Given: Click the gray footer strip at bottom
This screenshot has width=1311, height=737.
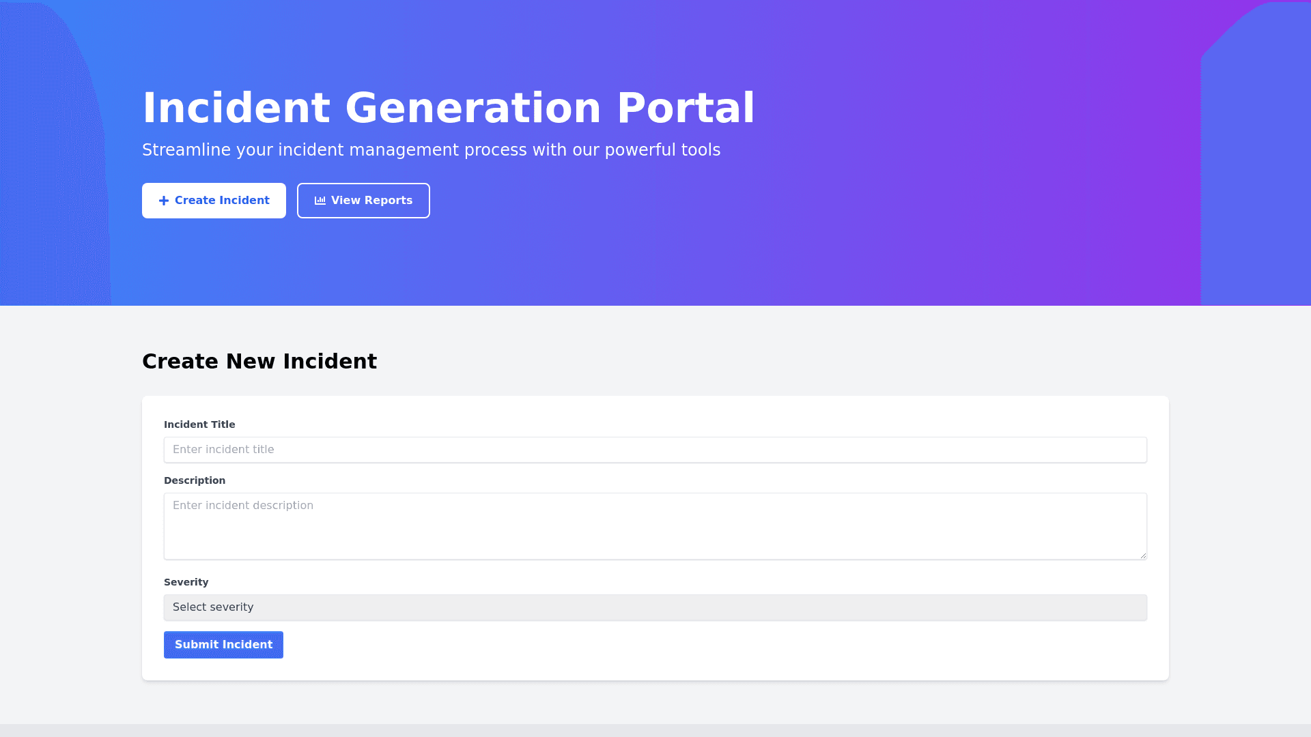Looking at the screenshot, I should 655,730.
